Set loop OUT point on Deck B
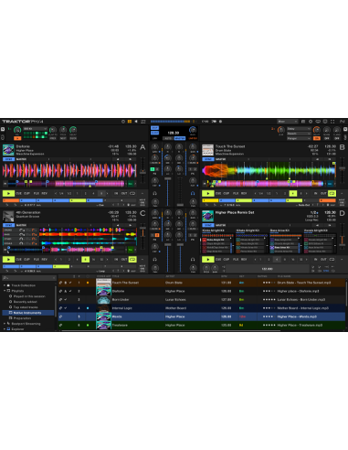Viewport: 348px width, 450px height. tap(323, 193)
